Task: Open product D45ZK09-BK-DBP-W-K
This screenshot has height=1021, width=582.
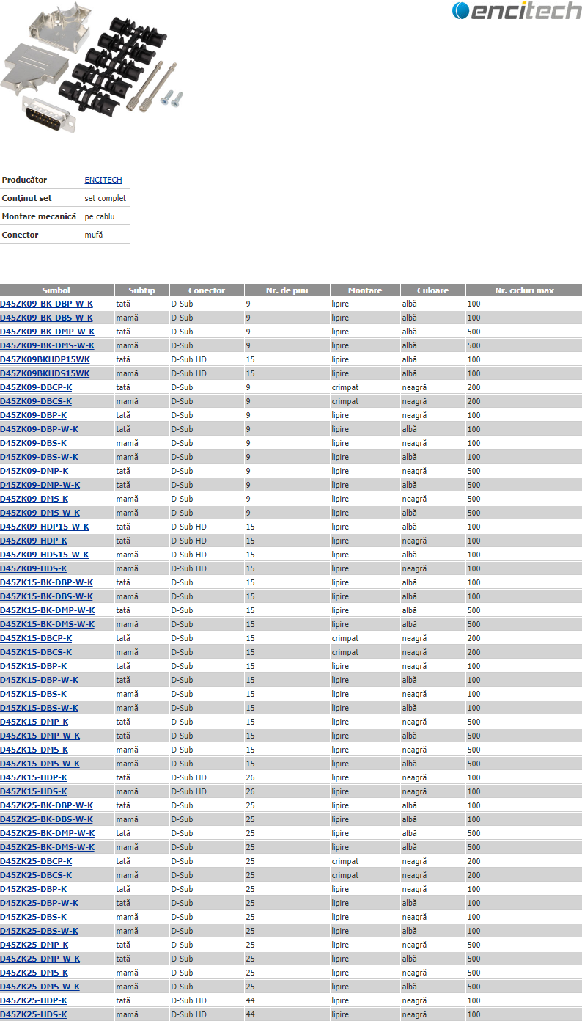Action: pos(47,304)
